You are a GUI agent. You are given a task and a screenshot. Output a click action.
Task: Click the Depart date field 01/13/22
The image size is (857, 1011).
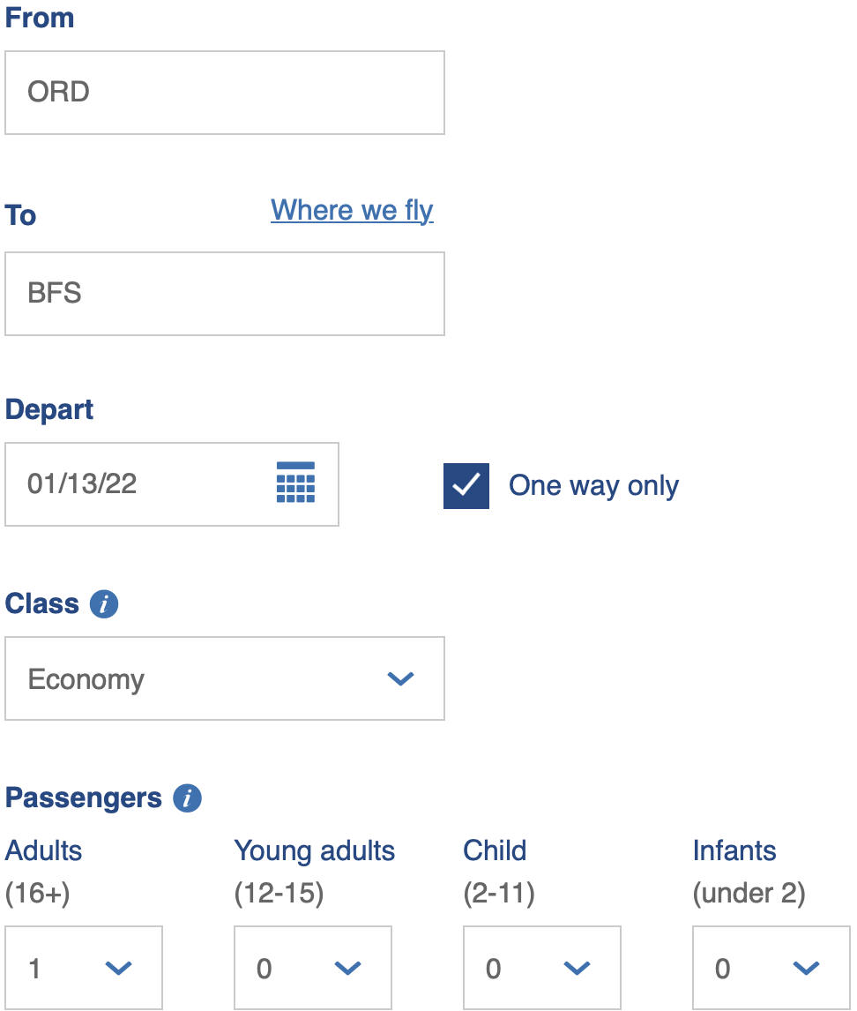tap(172, 484)
